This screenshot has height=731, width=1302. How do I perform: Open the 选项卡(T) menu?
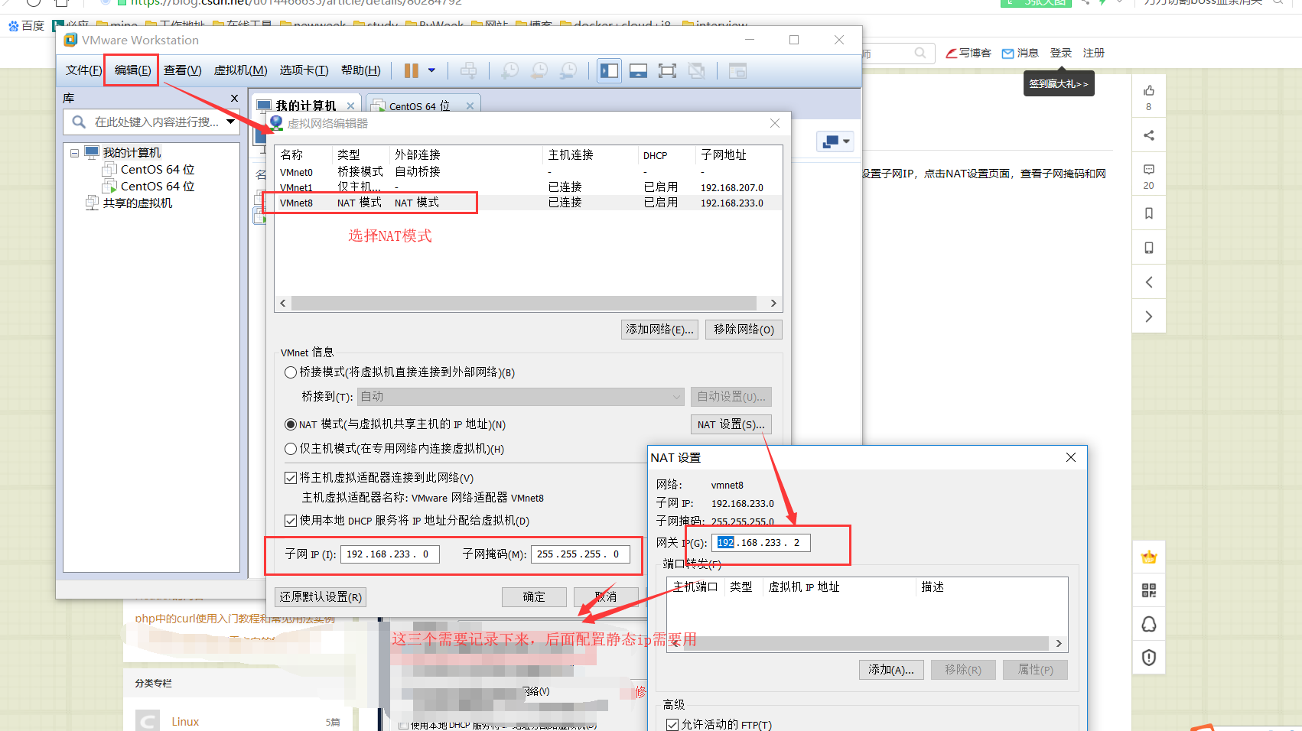(304, 70)
